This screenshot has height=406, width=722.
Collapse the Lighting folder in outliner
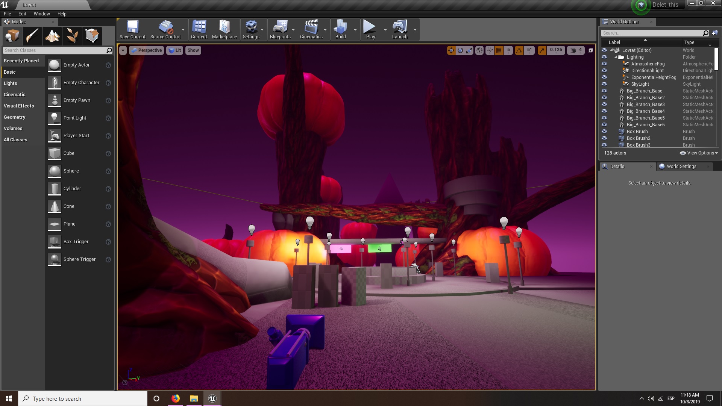tap(616, 57)
